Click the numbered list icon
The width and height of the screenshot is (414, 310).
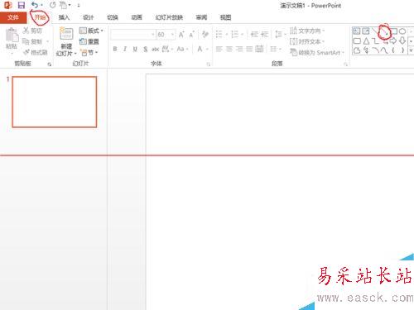(x=235, y=34)
